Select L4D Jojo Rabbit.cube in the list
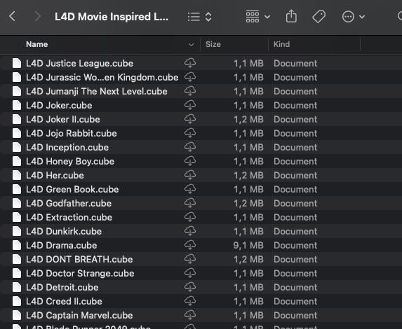This screenshot has height=329, width=402. click(x=72, y=133)
